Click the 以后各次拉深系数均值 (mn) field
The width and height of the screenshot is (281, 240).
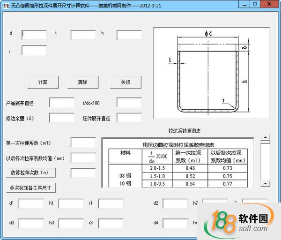[x=83, y=157]
